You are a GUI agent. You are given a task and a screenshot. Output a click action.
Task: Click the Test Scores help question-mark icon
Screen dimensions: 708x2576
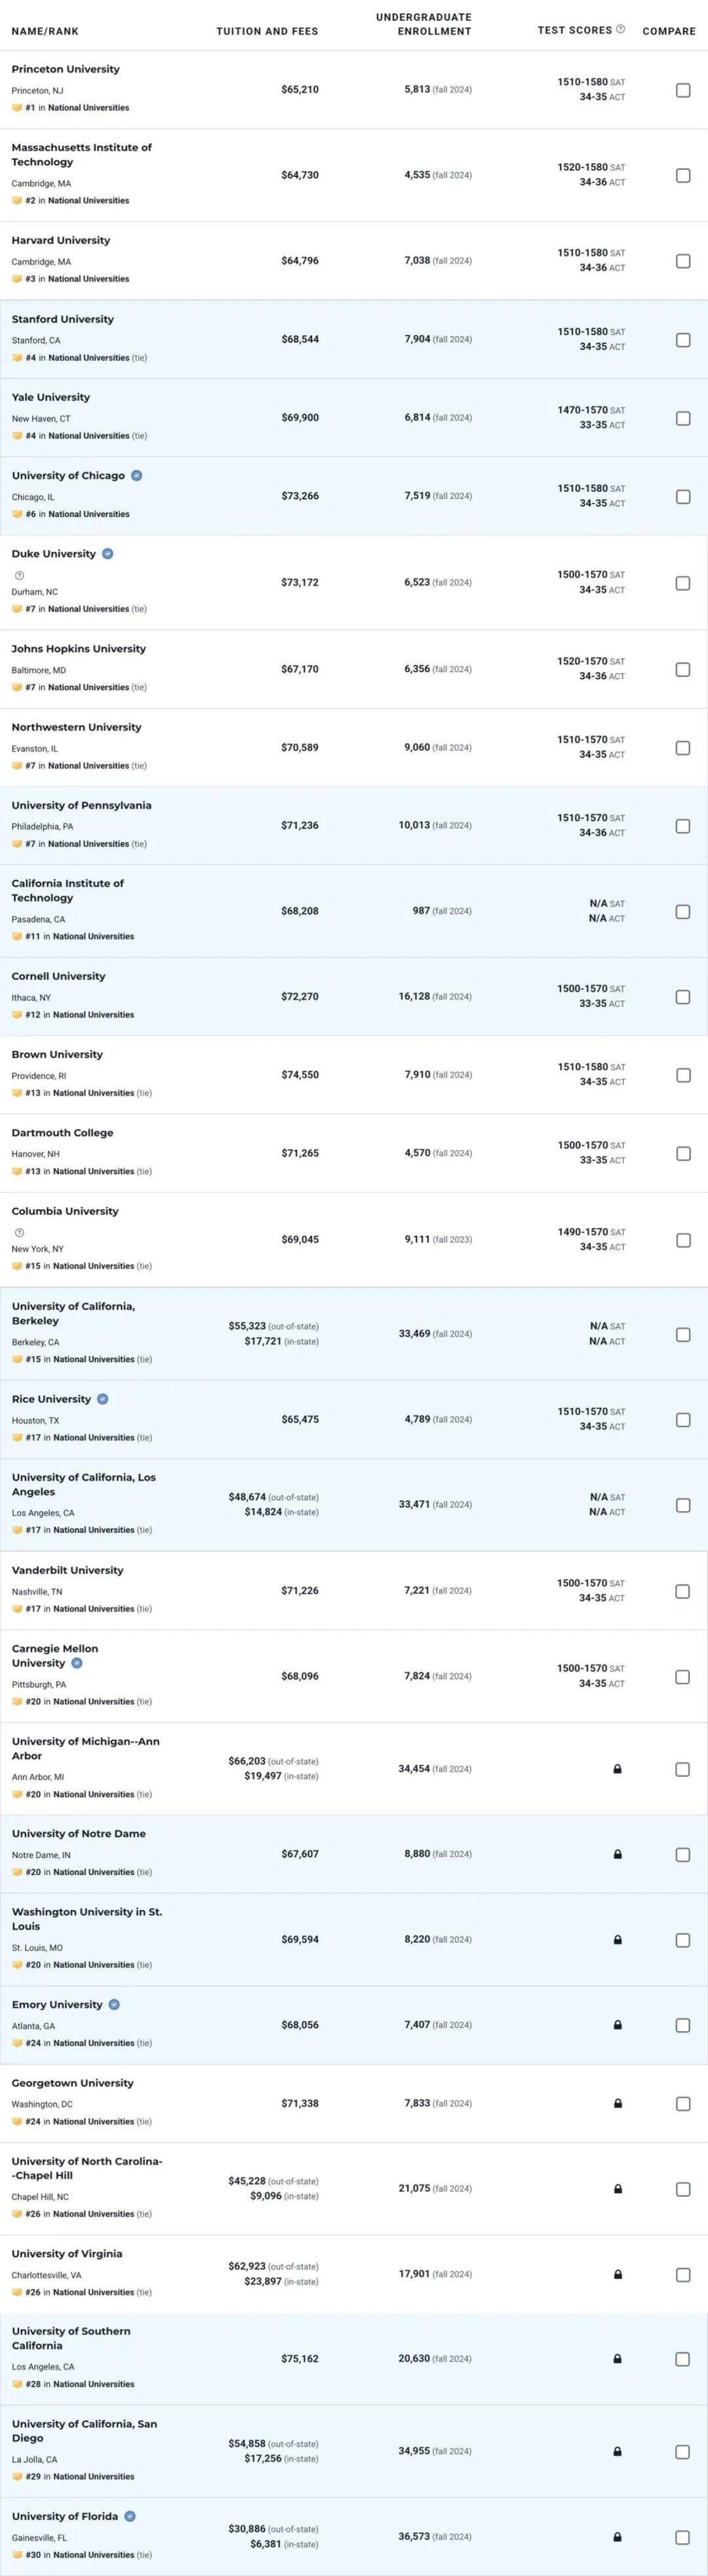(x=621, y=30)
